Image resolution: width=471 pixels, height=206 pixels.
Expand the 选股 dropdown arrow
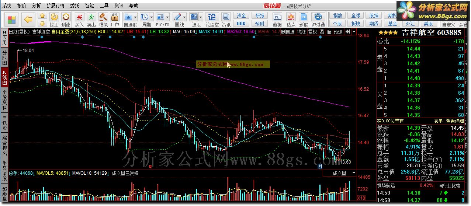click(201, 17)
